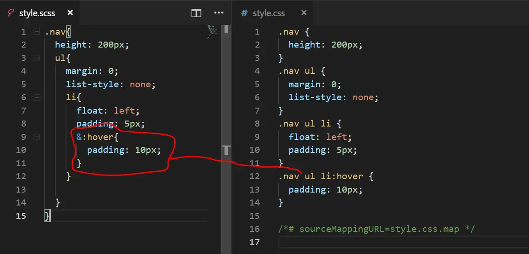
Task: Click line number 13 in style.scss gutter
Action: click(x=21, y=189)
